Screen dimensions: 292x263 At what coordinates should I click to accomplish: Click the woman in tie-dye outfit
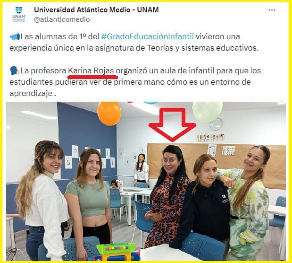(x=247, y=202)
